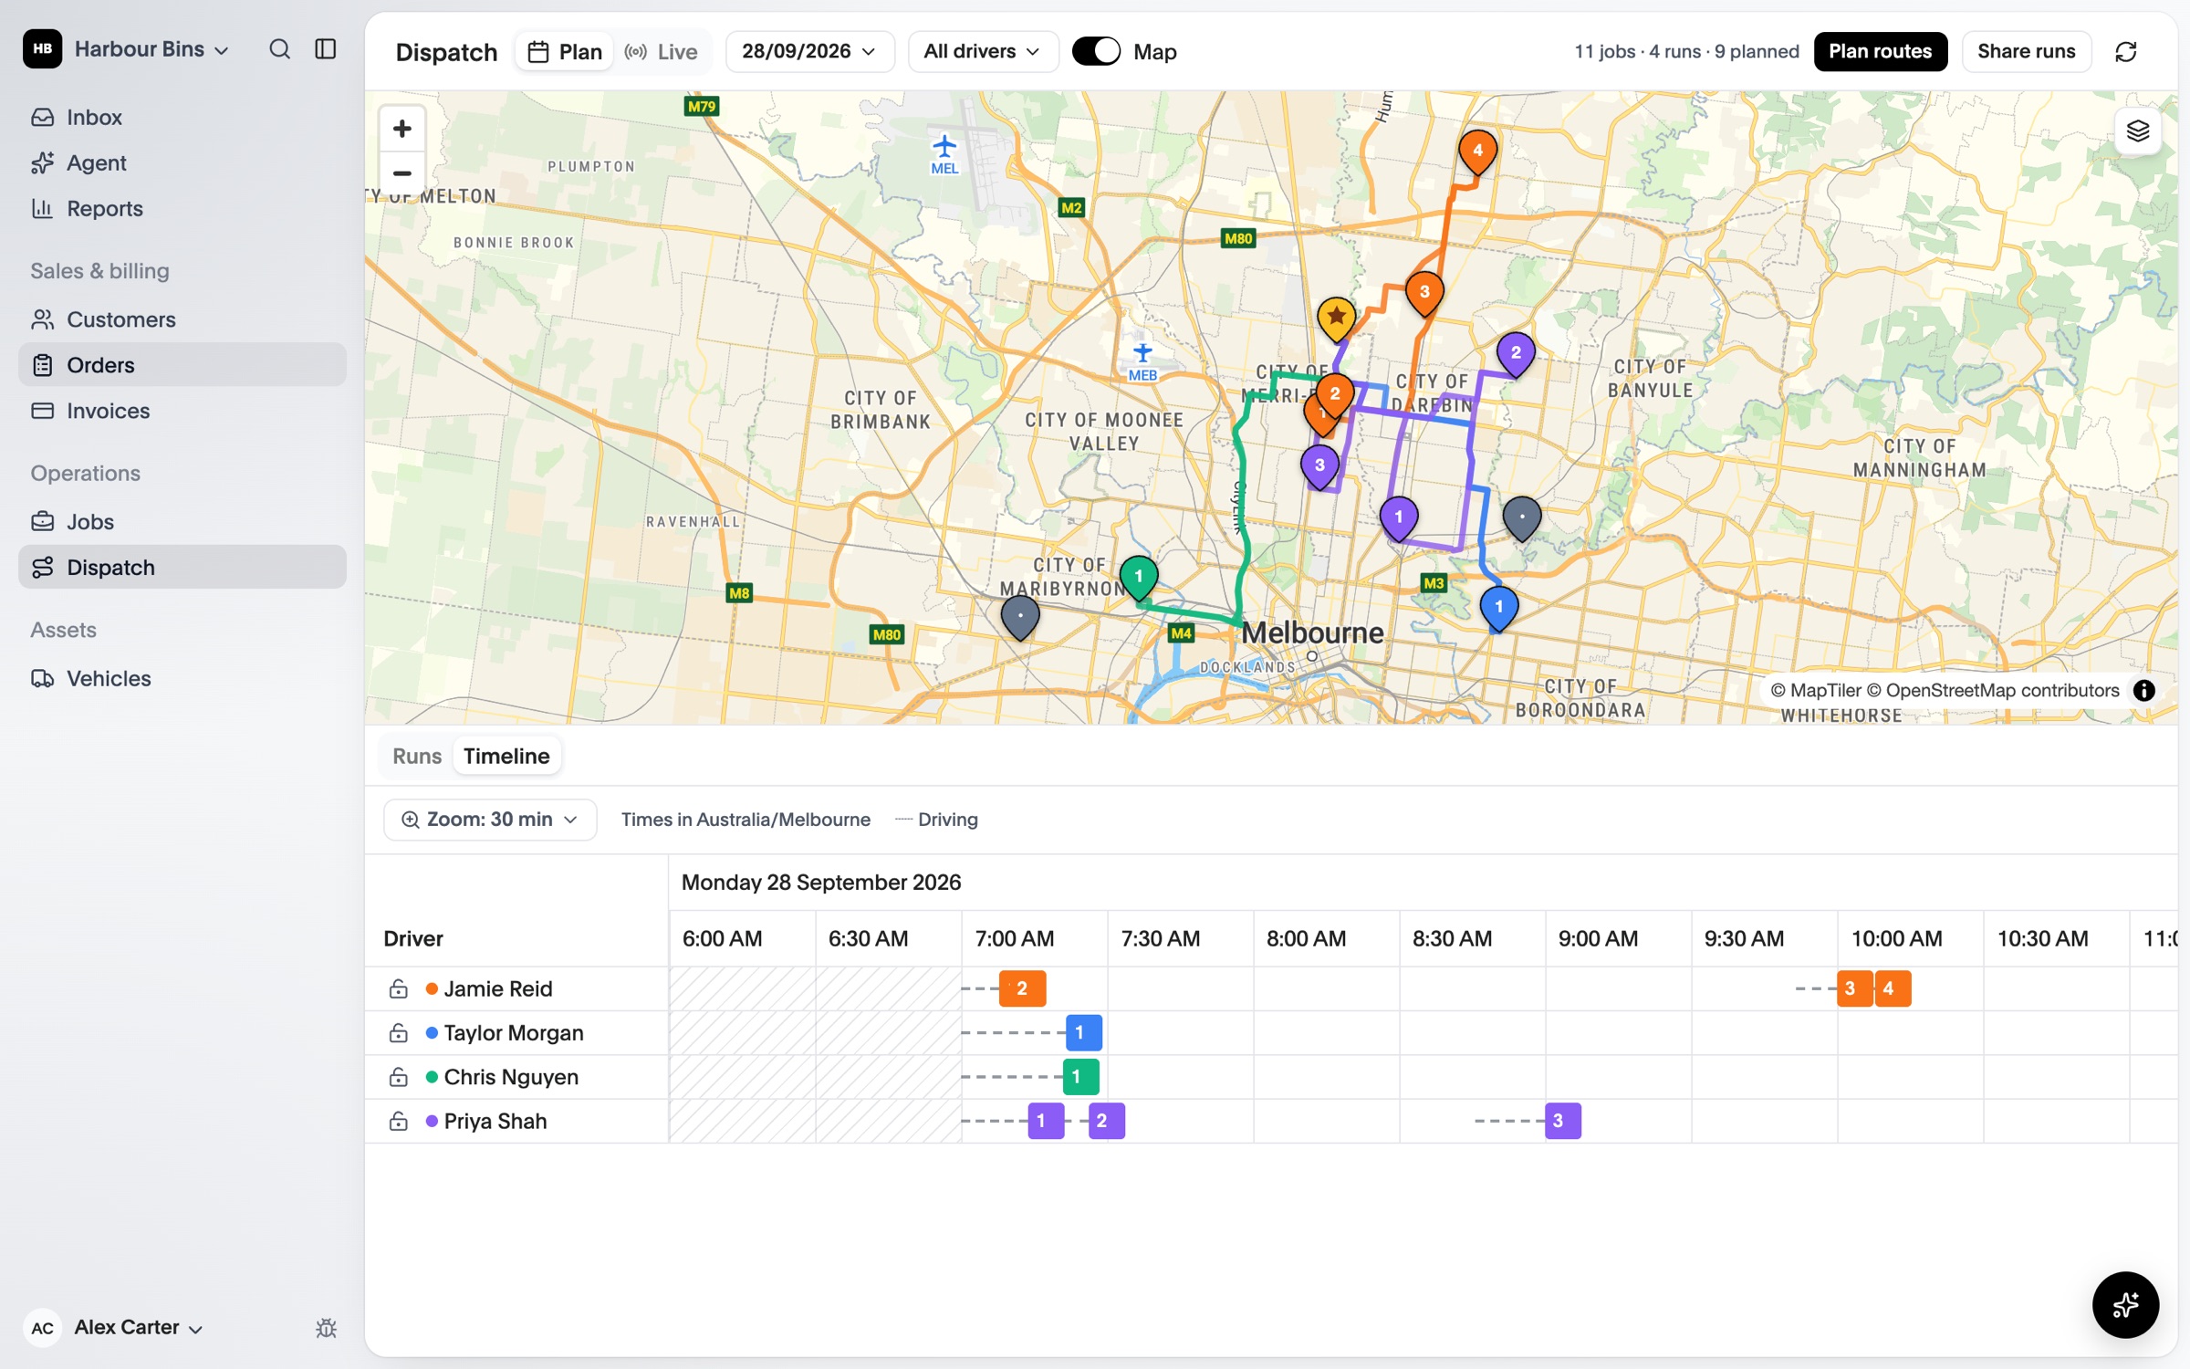
Task: Click the refresh icon beside Share runs
Action: click(2125, 52)
